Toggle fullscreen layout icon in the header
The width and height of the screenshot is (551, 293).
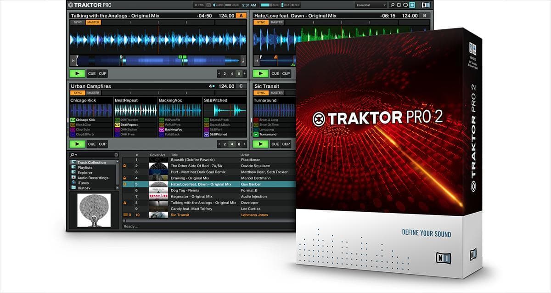(412, 5)
